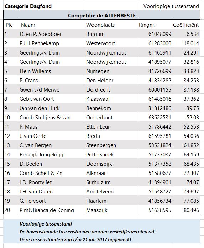204x248 pixels.
Task: Select the name 'D. en P. Soepboer'
Action: coord(41,34)
